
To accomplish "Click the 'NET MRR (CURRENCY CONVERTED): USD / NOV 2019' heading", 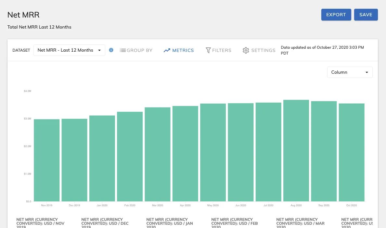I will (x=40, y=223).
